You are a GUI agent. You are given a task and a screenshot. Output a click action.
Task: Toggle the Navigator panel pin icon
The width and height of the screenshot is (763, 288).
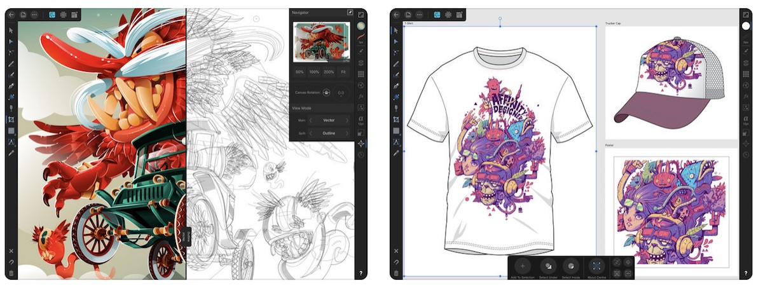point(350,12)
